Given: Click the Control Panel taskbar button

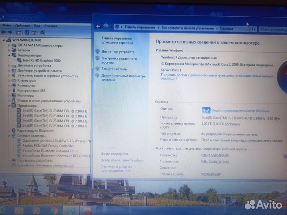Looking at the screenshot, I should (71, 211).
